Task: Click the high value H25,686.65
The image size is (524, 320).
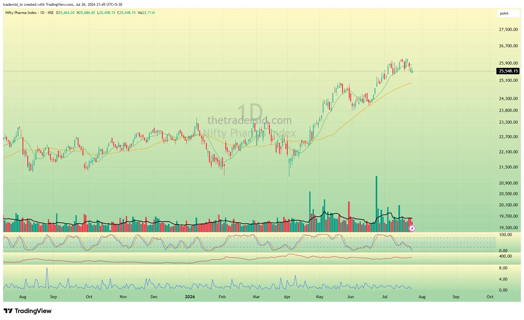Action: (86, 13)
